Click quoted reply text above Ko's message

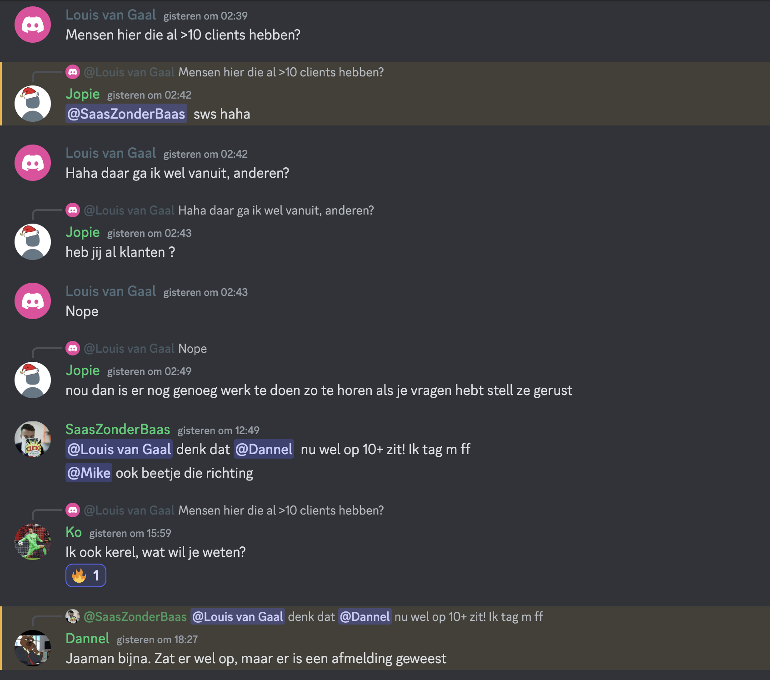coord(280,510)
